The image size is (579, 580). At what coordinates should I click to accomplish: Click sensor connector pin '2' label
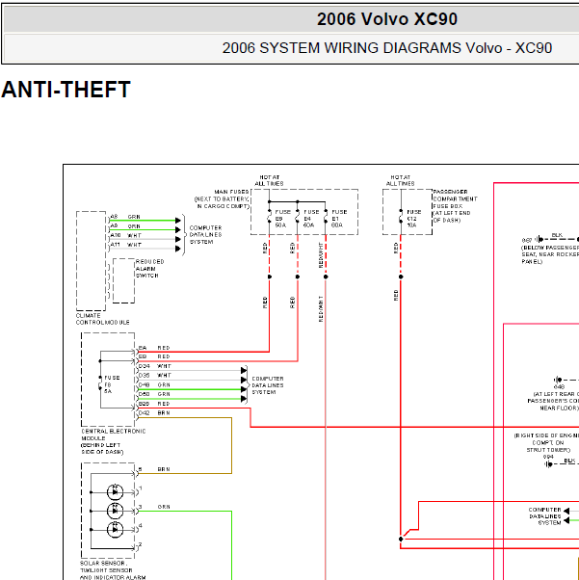click(141, 544)
